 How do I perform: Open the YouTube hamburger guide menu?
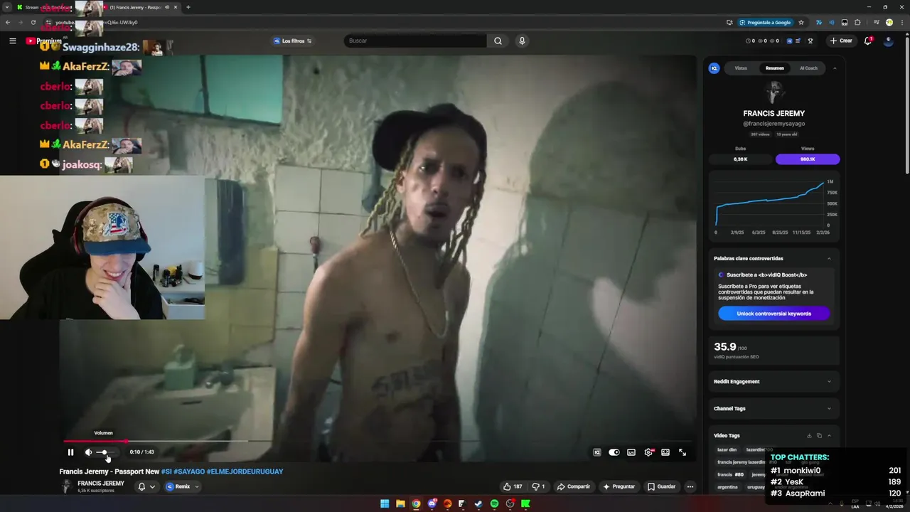(12, 41)
